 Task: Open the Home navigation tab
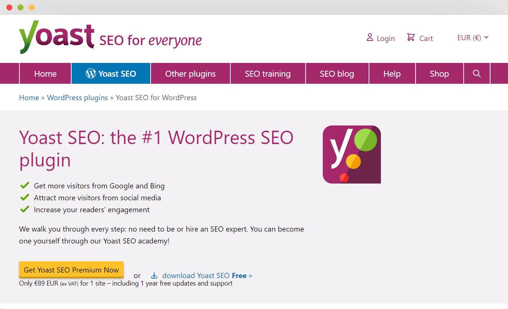point(45,73)
